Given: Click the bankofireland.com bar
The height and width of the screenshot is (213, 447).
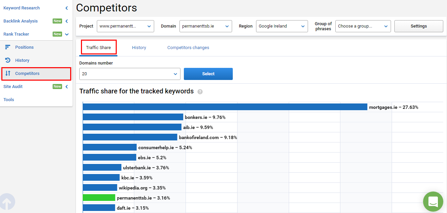Looking at the screenshot, I should tap(130, 137).
